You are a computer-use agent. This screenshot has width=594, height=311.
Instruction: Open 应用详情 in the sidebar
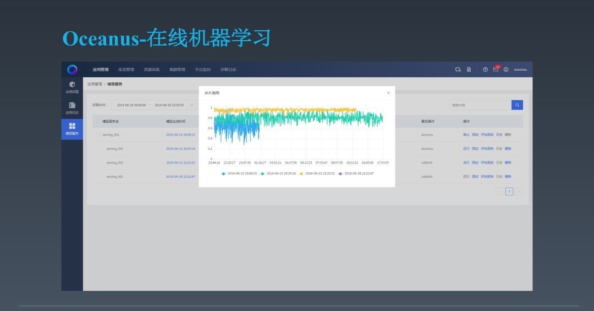(x=72, y=87)
